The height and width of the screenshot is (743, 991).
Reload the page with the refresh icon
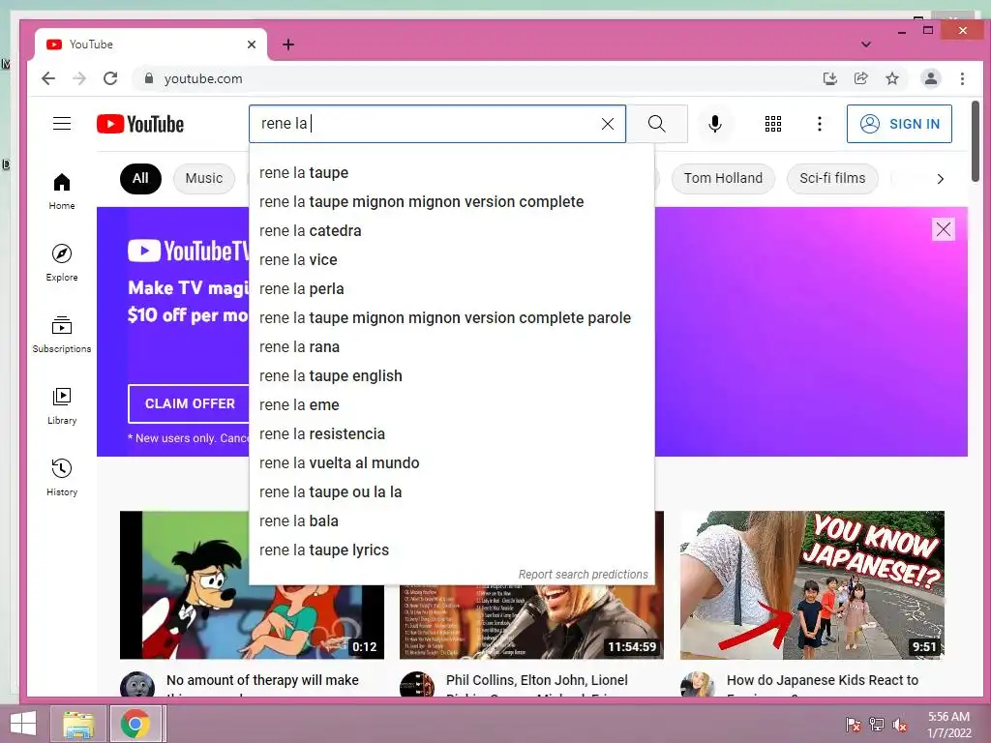(x=110, y=78)
